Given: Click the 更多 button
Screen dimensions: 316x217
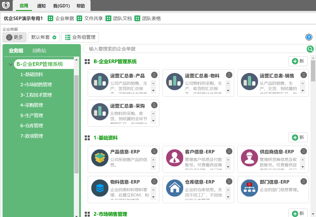Looking at the screenshot, I should coord(14,37).
